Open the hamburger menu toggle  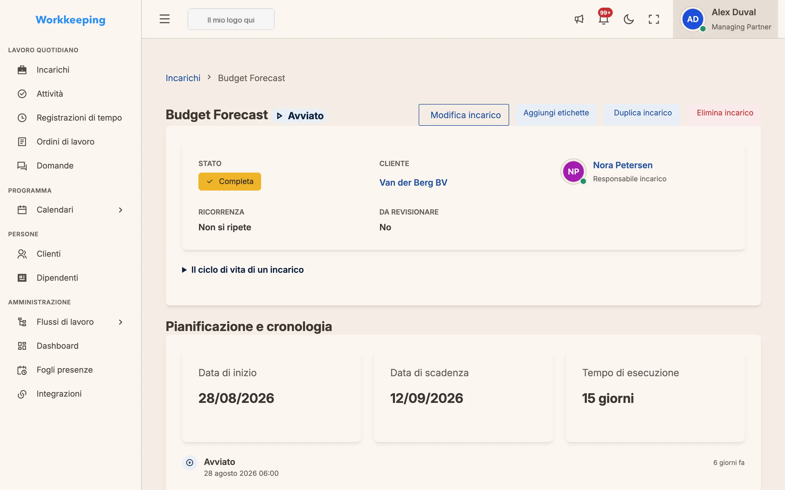coord(164,19)
